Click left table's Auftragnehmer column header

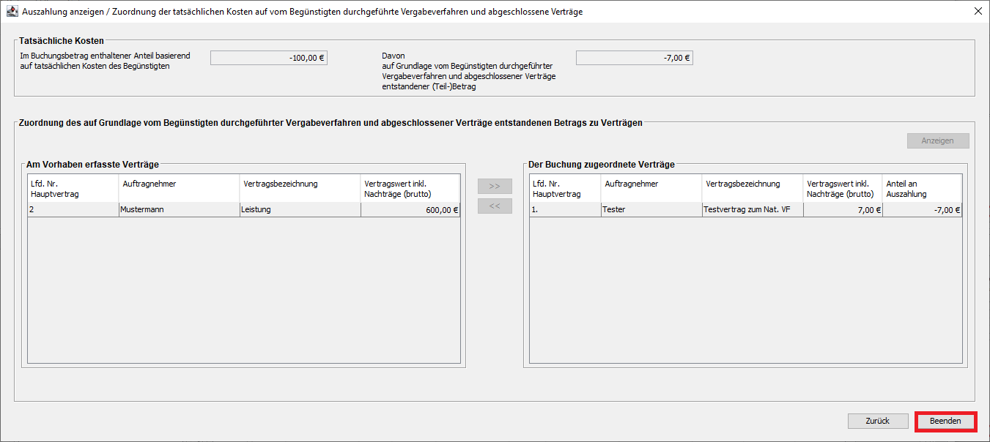coord(179,189)
